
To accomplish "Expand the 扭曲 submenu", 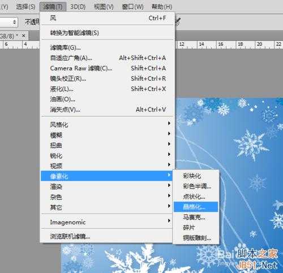I will (x=107, y=145).
